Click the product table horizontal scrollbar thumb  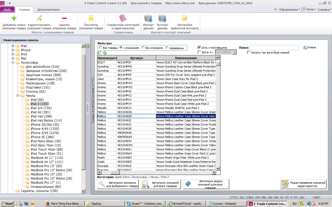coord(115,173)
